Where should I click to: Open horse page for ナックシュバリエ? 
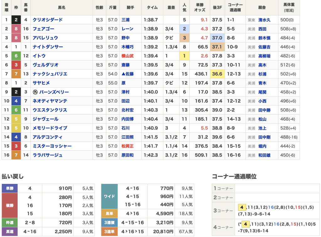(50, 74)
